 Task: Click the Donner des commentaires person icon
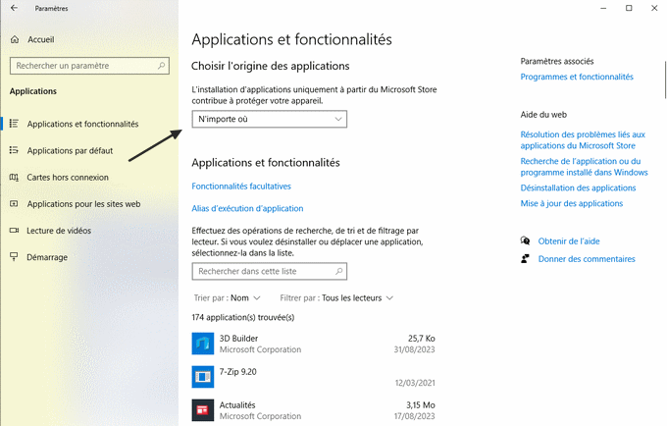526,259
